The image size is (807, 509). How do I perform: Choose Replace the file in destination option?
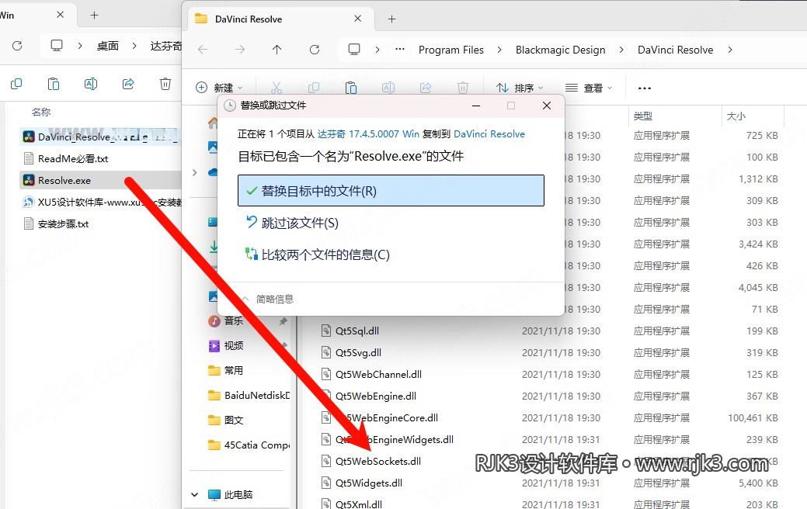pos(391,191)
